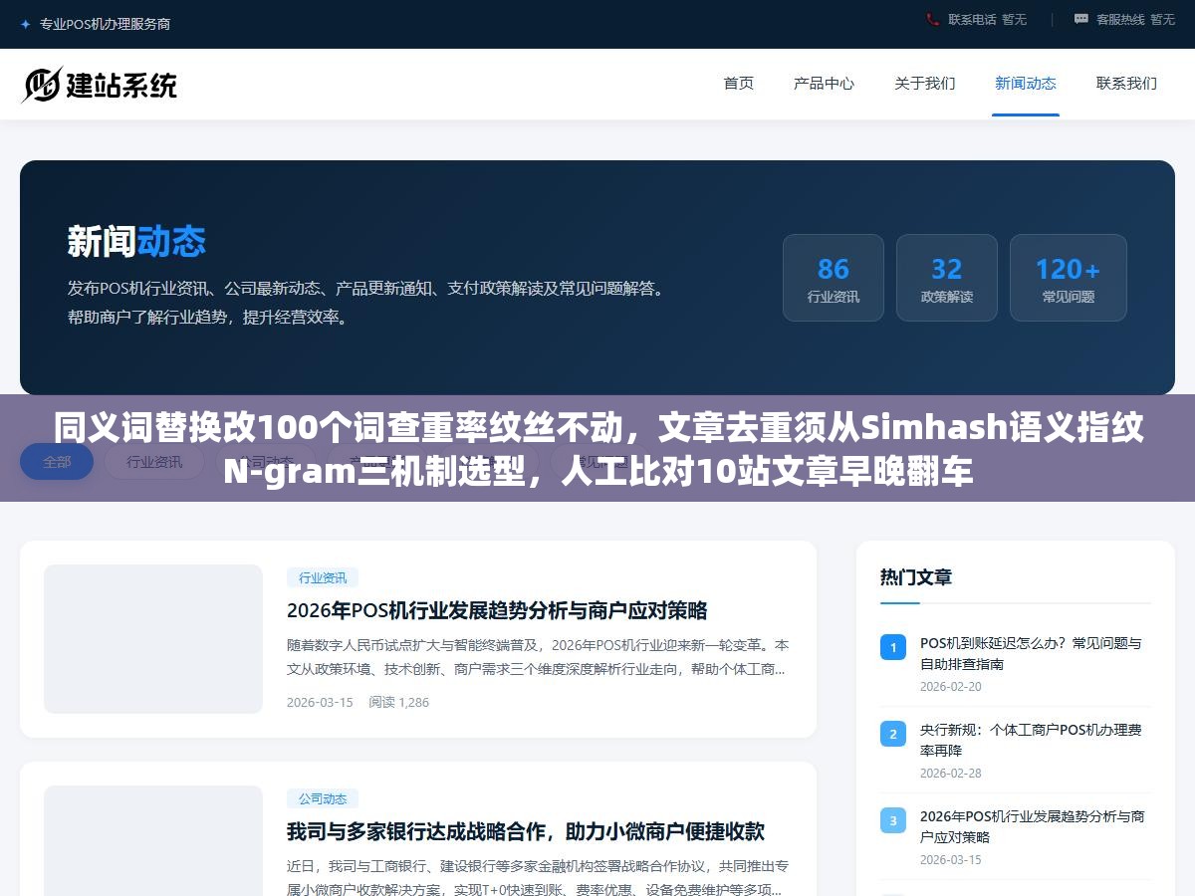Screen dimensions: 1195x896
Task: Click the 热门文章 sidebar heading
Action: click(x=916, y=577)
